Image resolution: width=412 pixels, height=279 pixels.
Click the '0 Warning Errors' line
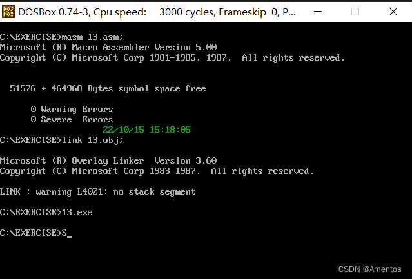click(72, 109)
